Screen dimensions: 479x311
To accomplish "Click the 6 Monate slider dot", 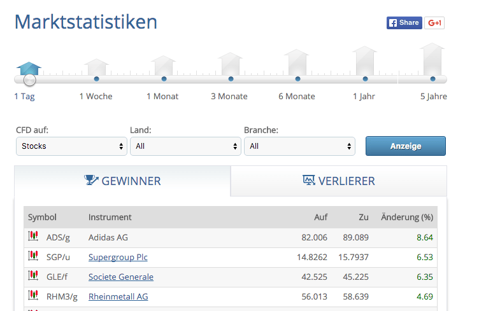I will [x=298, y=79].
